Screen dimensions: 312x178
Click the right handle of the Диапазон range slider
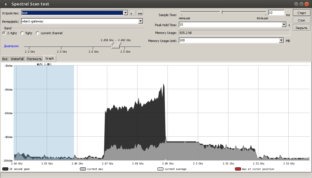[x=119, y=43]
